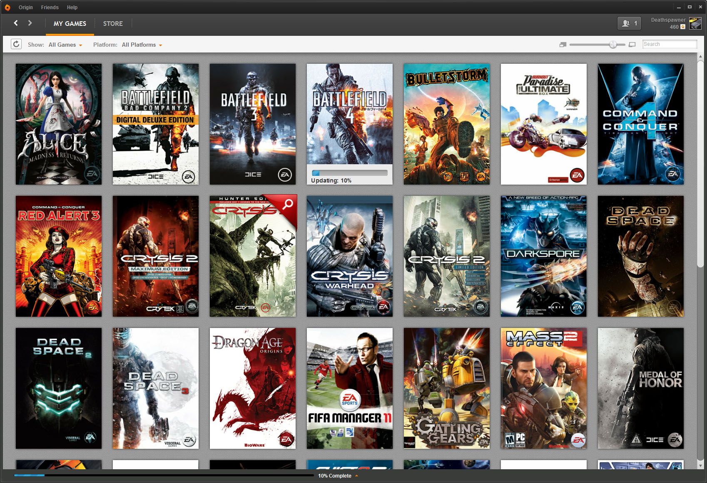
Task: Select the Medal of Honor cover
Action: [x=641, y=388]
